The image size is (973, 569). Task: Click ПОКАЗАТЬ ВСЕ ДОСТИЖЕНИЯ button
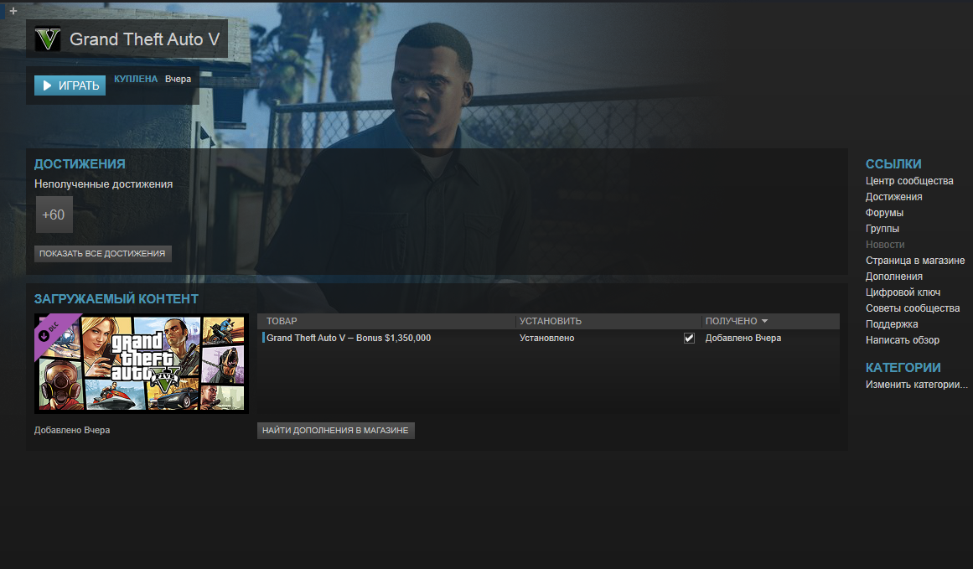coord(102,253)
